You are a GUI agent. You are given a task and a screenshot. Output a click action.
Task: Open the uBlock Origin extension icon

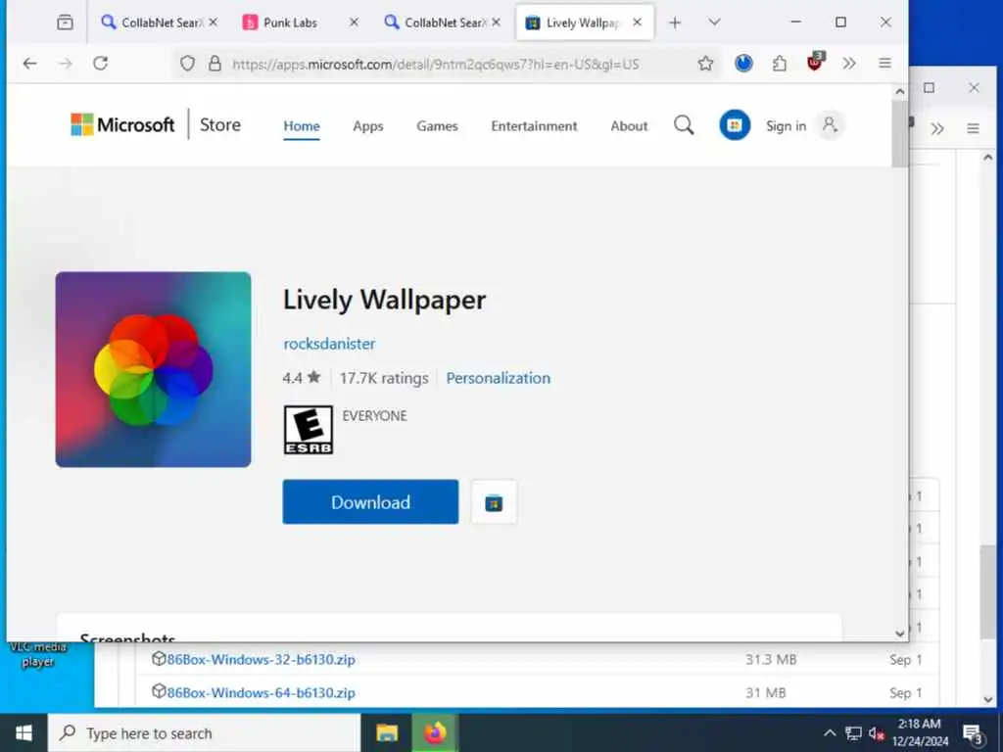click(816, 62)
